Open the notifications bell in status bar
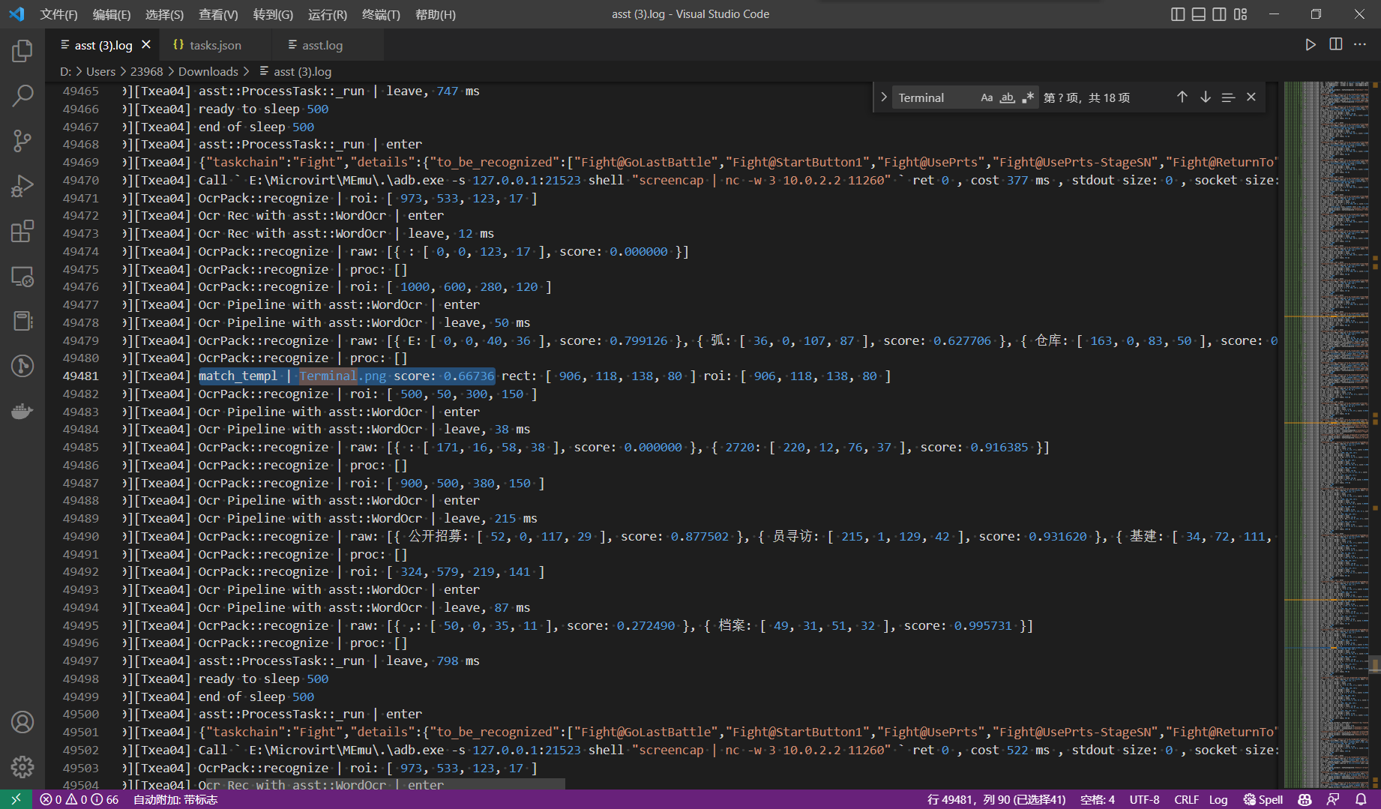This screenshot has height=809, width=1381. [1362, 799]
